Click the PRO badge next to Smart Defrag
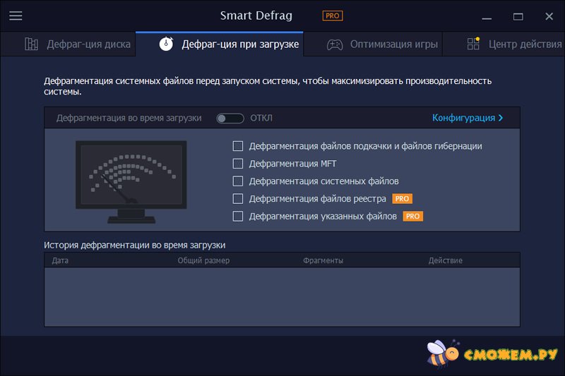565x376 pixels. 333,16
